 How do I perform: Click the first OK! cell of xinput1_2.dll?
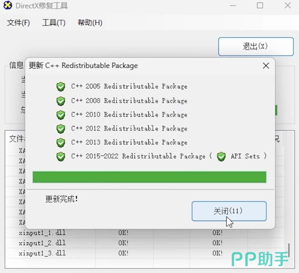coord(123,243)
